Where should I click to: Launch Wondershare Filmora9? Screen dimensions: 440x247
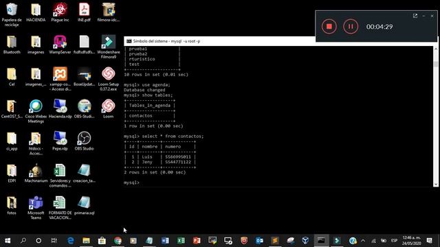[x=109, y=47]
